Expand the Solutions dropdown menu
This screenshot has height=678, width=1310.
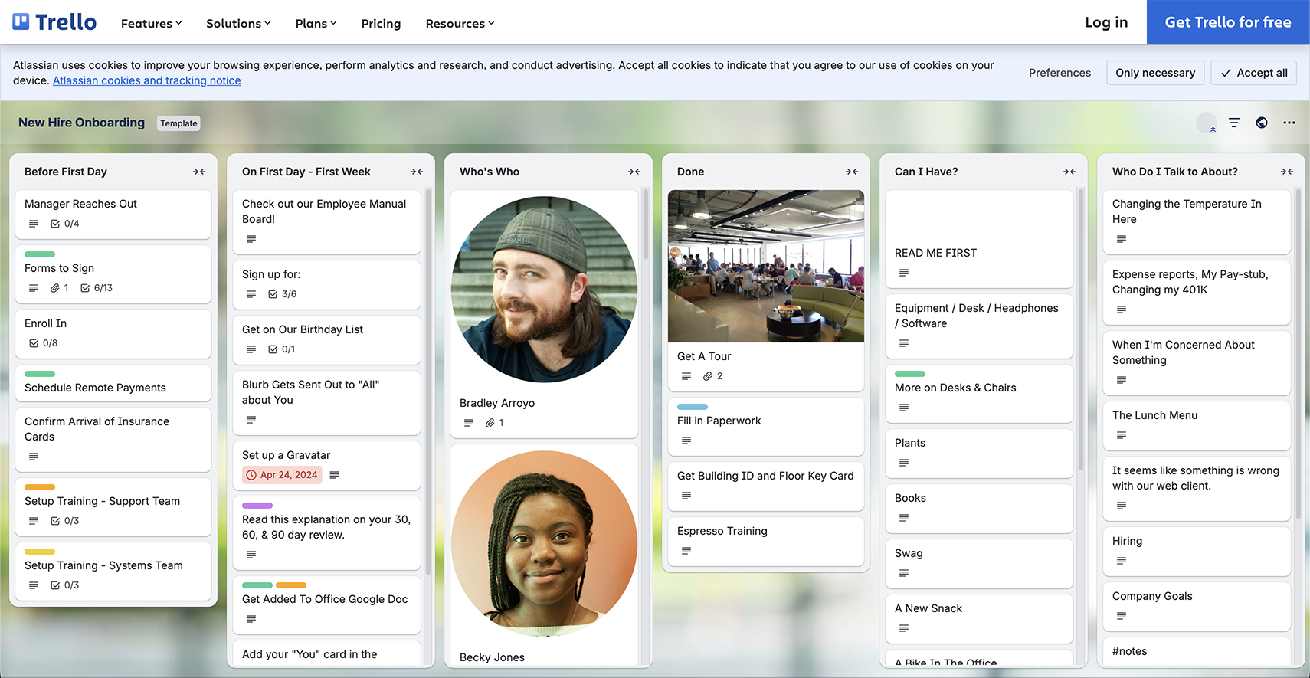click(x=238, y=23)
